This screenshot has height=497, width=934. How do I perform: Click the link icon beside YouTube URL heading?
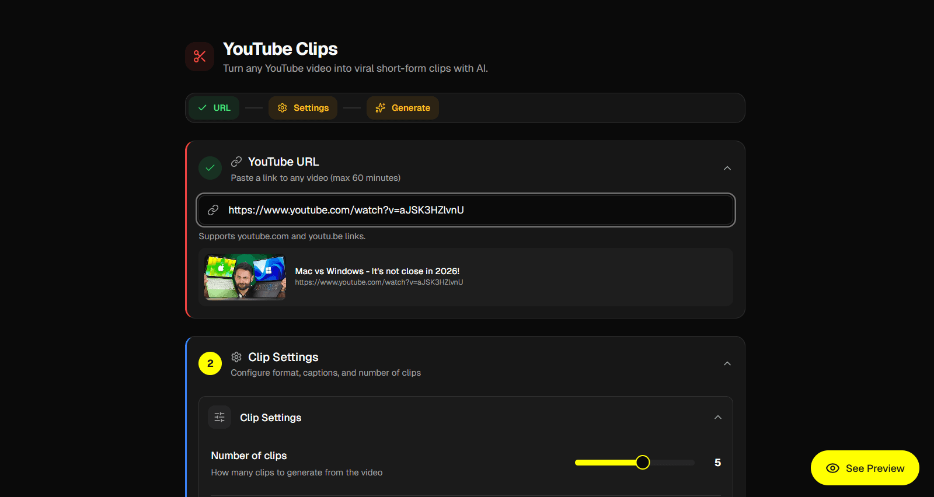pos(236,162)
